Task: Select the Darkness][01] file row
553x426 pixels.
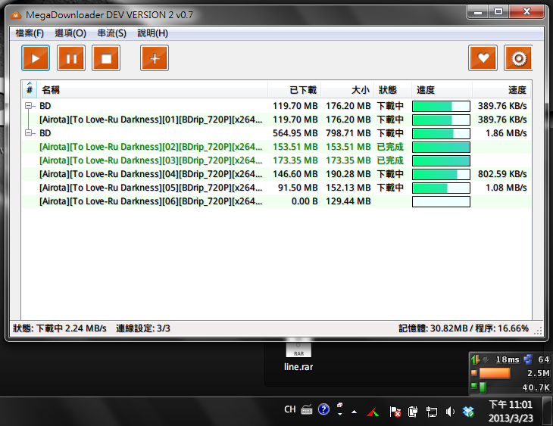Action: point(276,120)
